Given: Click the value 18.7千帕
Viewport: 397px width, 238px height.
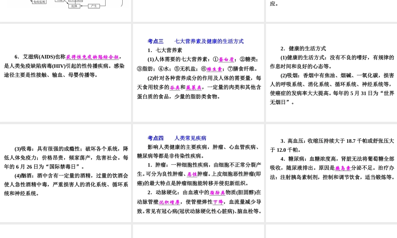Looking at the screenshot, I should point(351,141).
